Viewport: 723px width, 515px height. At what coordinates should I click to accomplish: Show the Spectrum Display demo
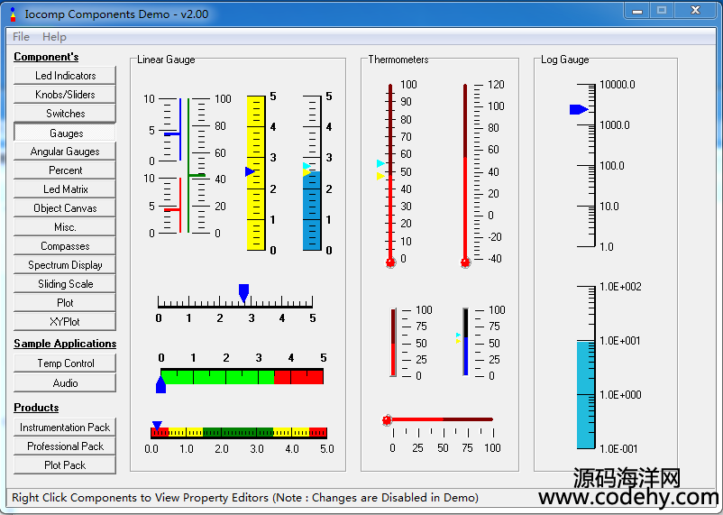[x=65, y=265]
